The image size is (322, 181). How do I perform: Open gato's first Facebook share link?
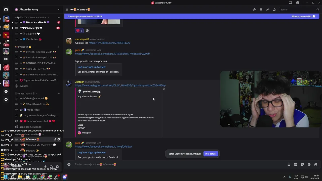[112, 54]
